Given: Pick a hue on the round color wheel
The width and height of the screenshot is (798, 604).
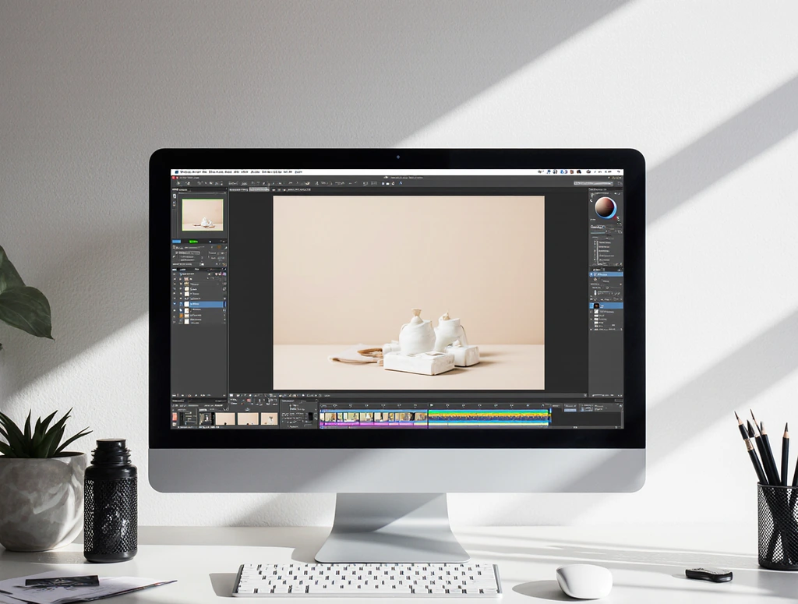Looking at the screenshot, I should point(605,207).
